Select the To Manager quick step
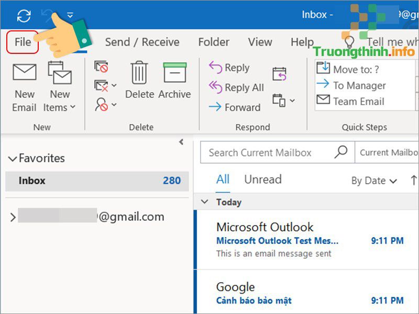The image size is (419, 314). click(x=351, y=85)
